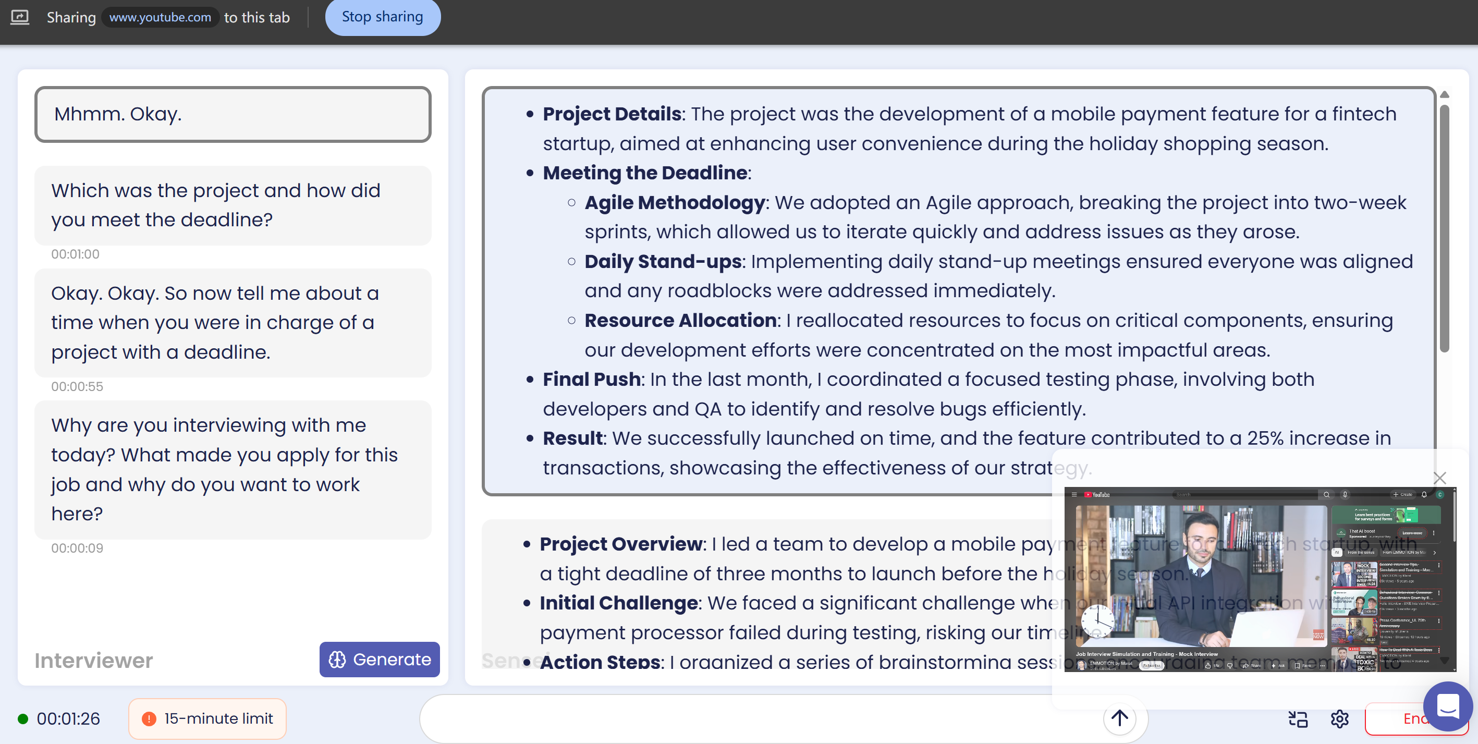Click the YouTube video preview thumbnail
The width and height of the screenshot is (1478, 744).
(x=1260, y=579)
